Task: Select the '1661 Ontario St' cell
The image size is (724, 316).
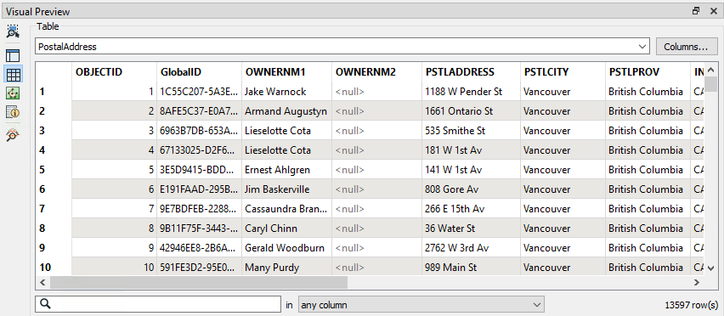Action: 472,111
